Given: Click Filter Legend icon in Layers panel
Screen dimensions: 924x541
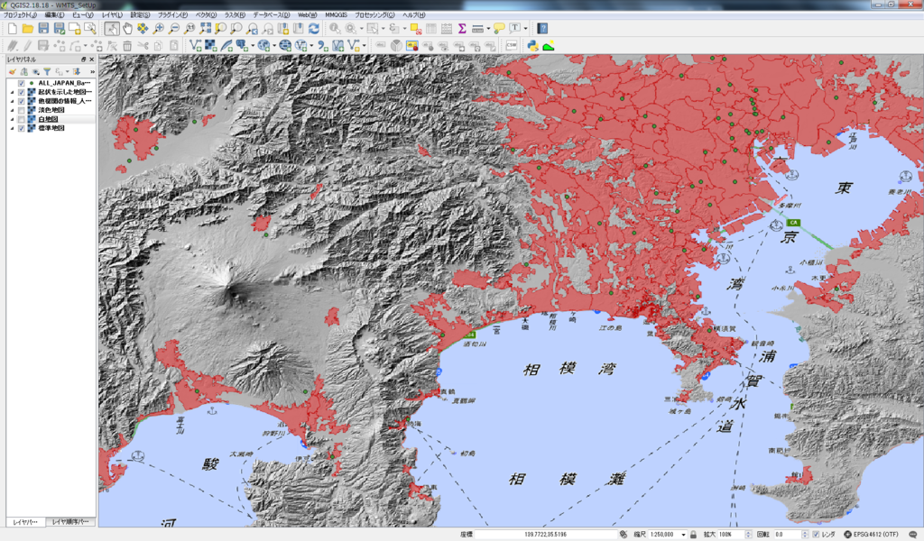Looking at the screenshot, I should click(47, 72).
